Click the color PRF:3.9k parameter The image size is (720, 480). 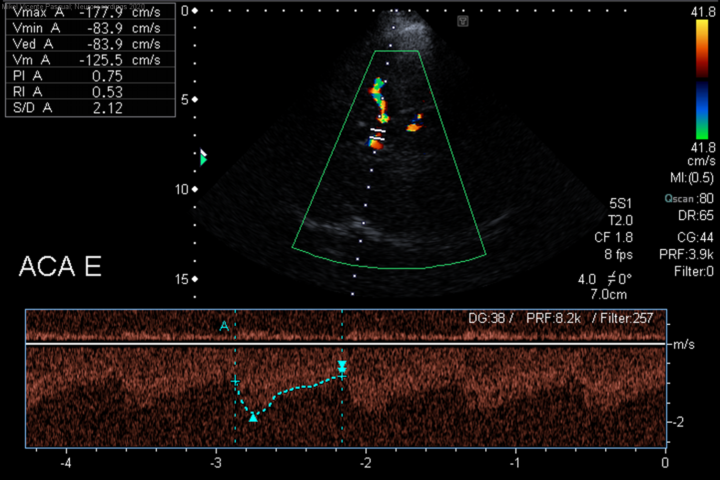[x=686, y=254]
